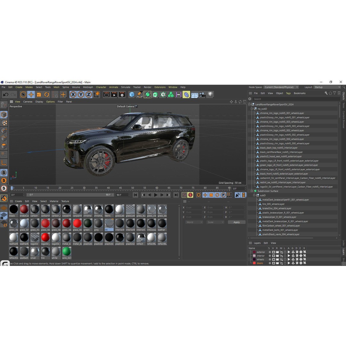The height and width of the screenshot is (346, 346).
Task: Toggle visibility eye for interior layer
Action: [273, 256]
